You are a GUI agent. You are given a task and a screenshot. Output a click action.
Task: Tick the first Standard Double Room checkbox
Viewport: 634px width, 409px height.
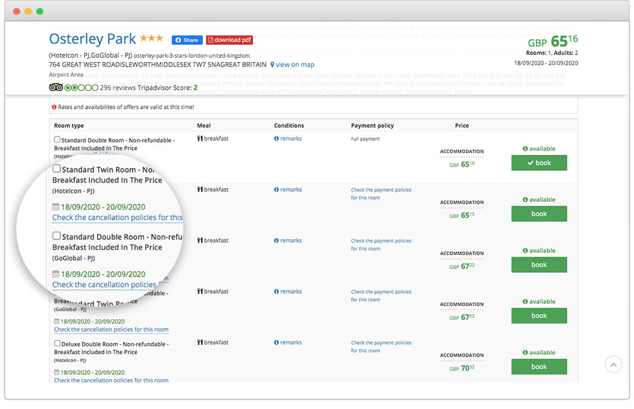(58, 140)
